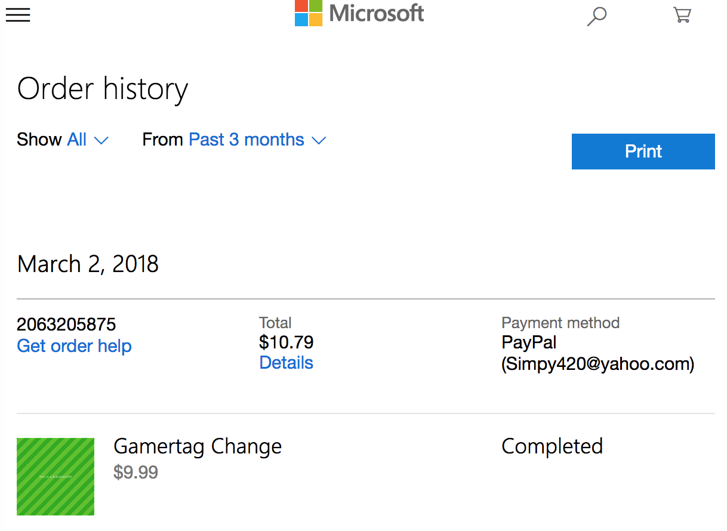The image size is (727, 531).
Task: Click the Completed order status
Action: point(552,446)
